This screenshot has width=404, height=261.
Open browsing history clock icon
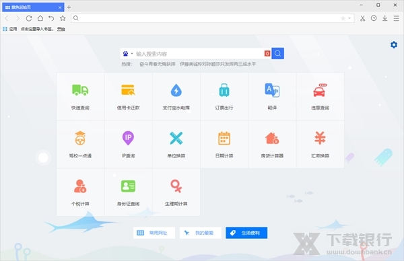point(374,18)
